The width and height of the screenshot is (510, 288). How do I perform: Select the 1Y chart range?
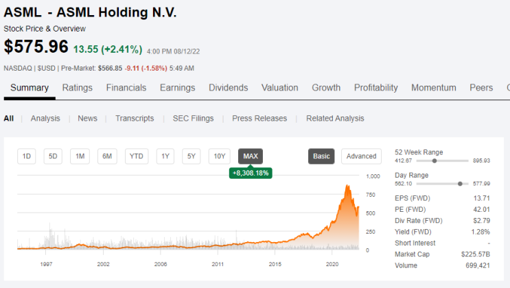click(x=165, y=156)
